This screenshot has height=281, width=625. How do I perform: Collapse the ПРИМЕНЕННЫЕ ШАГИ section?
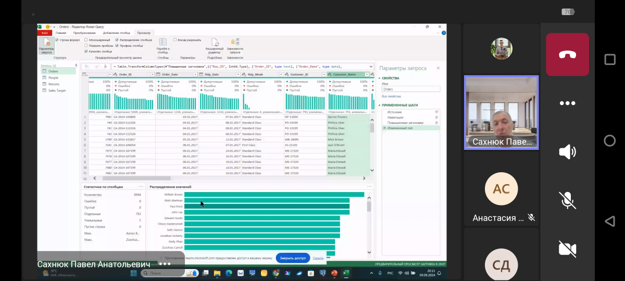(x=380, y=105)
